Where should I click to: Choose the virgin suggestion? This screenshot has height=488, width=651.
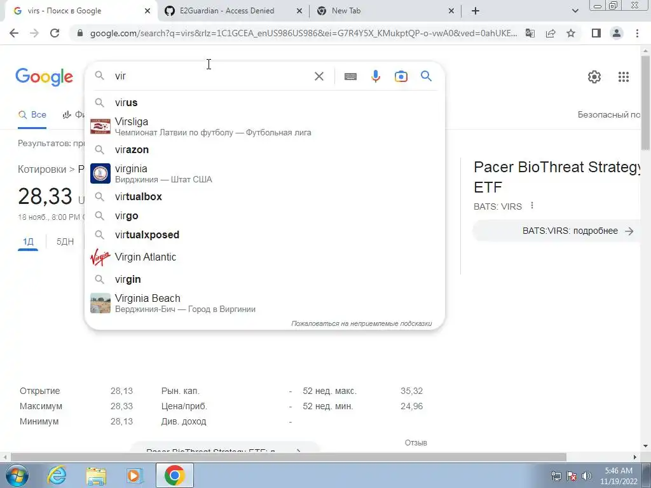264,280
